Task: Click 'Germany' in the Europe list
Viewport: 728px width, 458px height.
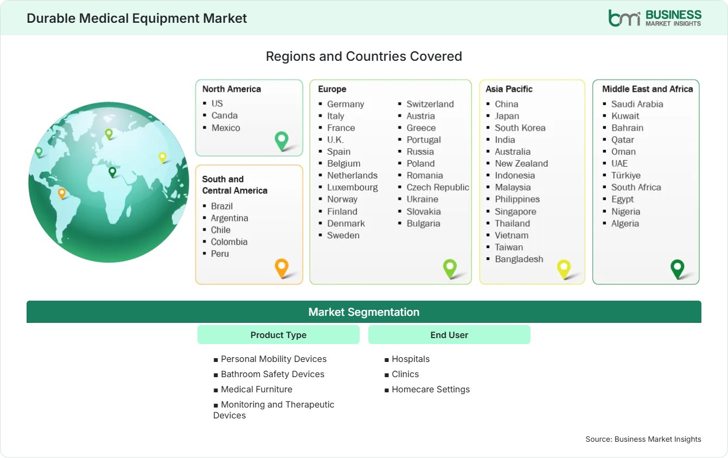Action: coord(346,104)
